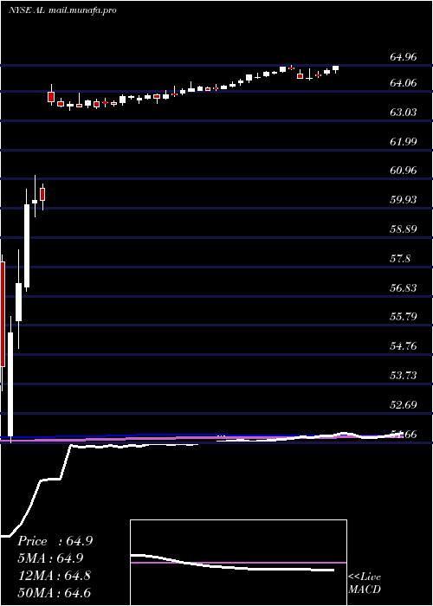
Task: Click the last white candlestick at far right
Action: pos(335,69)
